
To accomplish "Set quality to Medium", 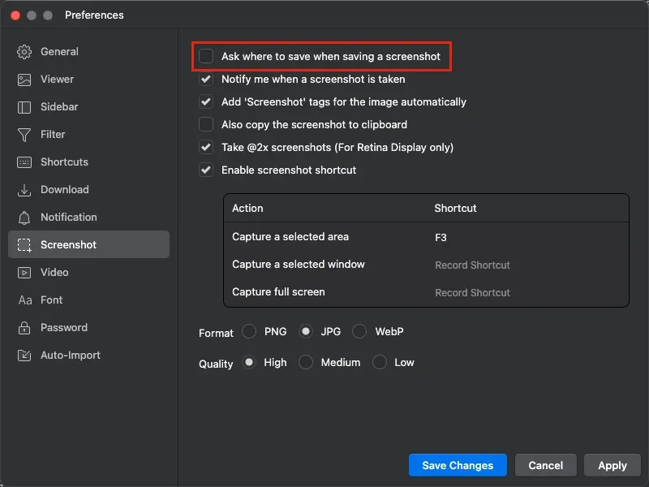I will (x=306, y=363).
